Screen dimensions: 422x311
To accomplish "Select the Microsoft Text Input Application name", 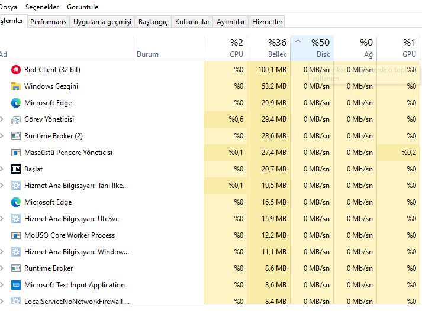I will pyautogui.click(x=75, y=285).
